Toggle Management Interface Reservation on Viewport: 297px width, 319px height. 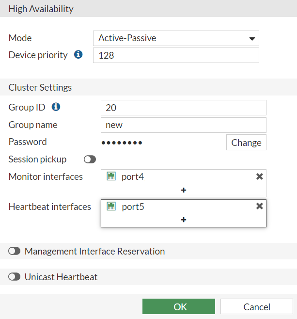tap(15, 251)
